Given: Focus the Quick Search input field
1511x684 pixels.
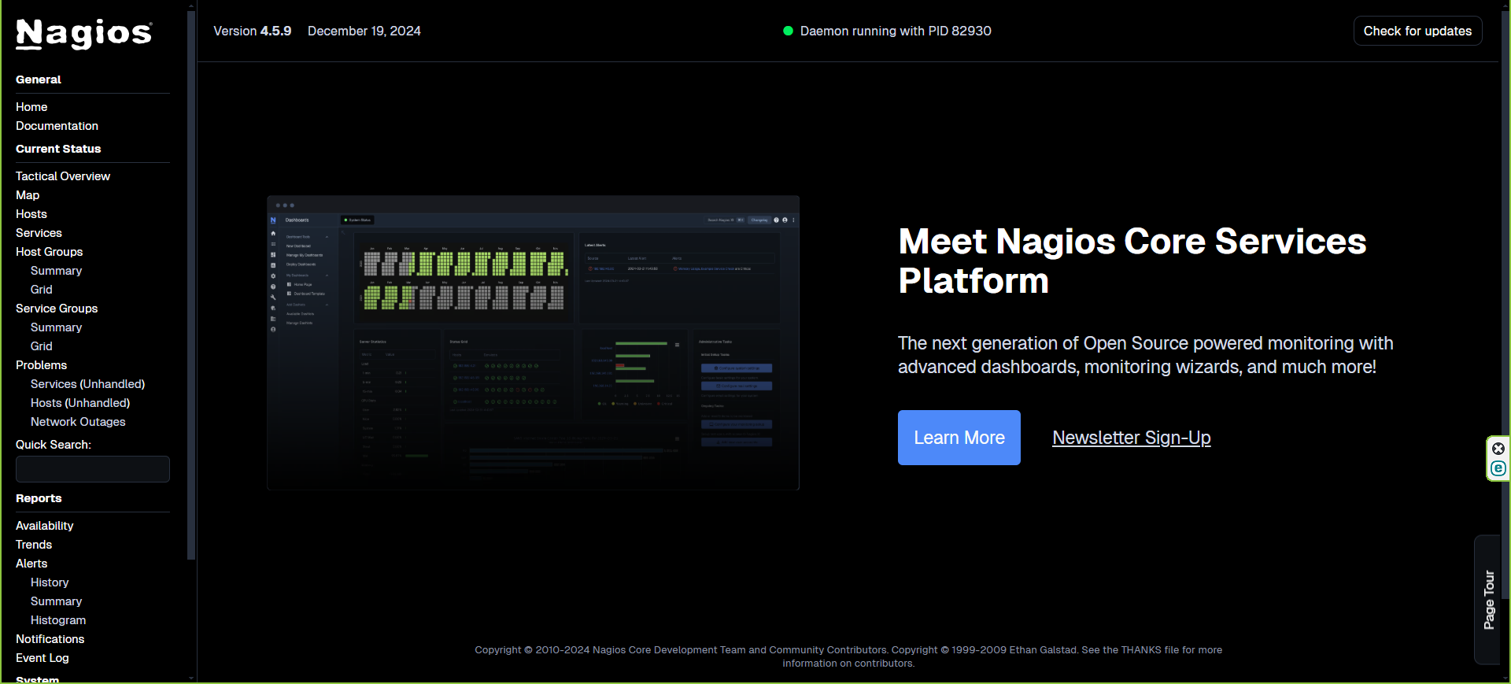Looking at the screenshot, I should [93, 469].
